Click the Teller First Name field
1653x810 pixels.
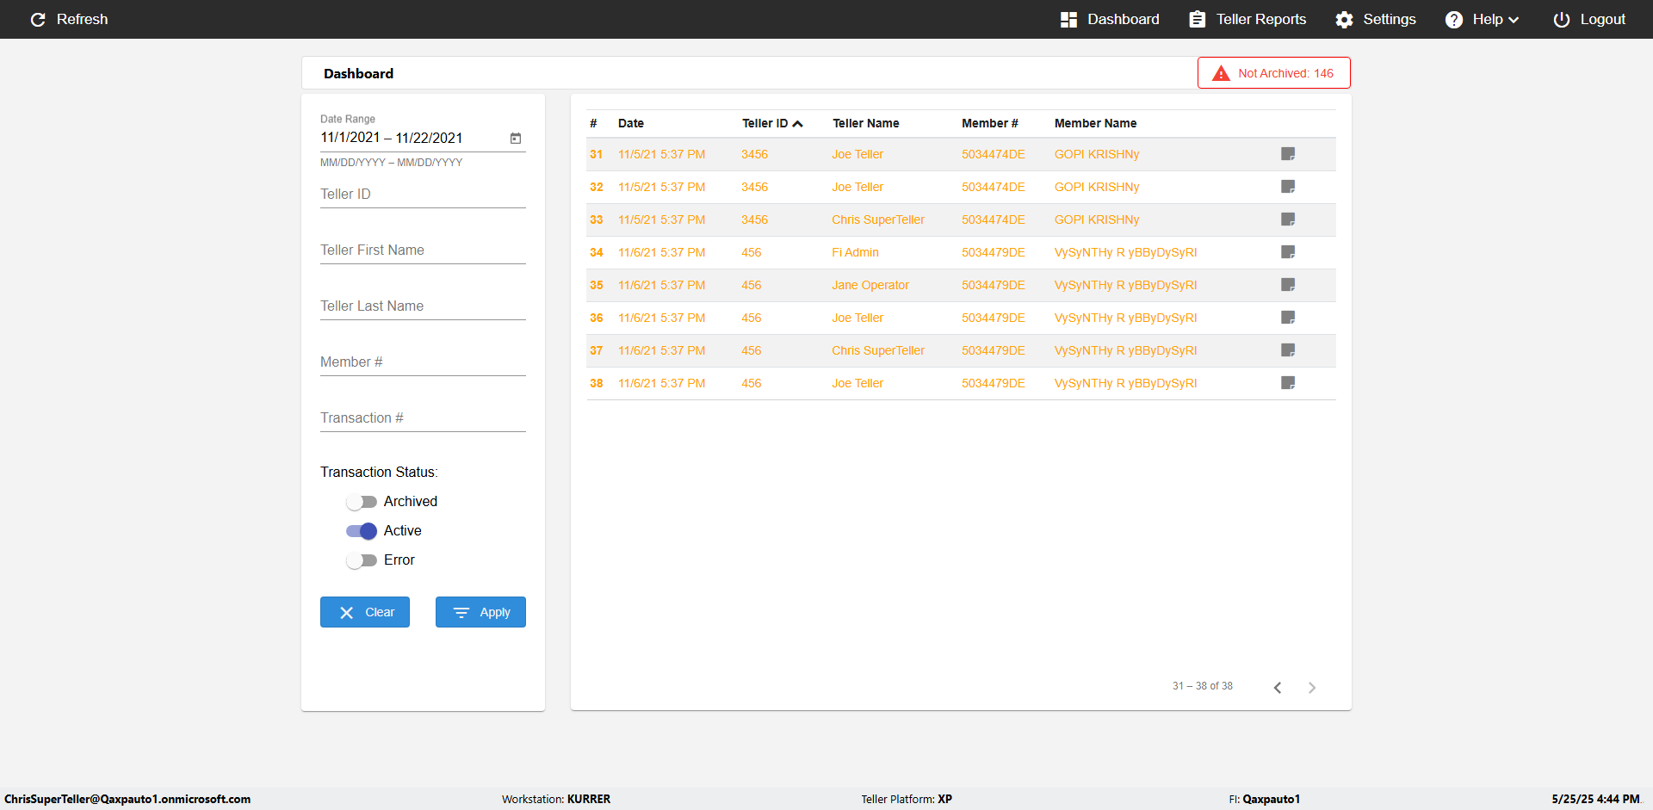pyautogui.click(x=423, y=250)
